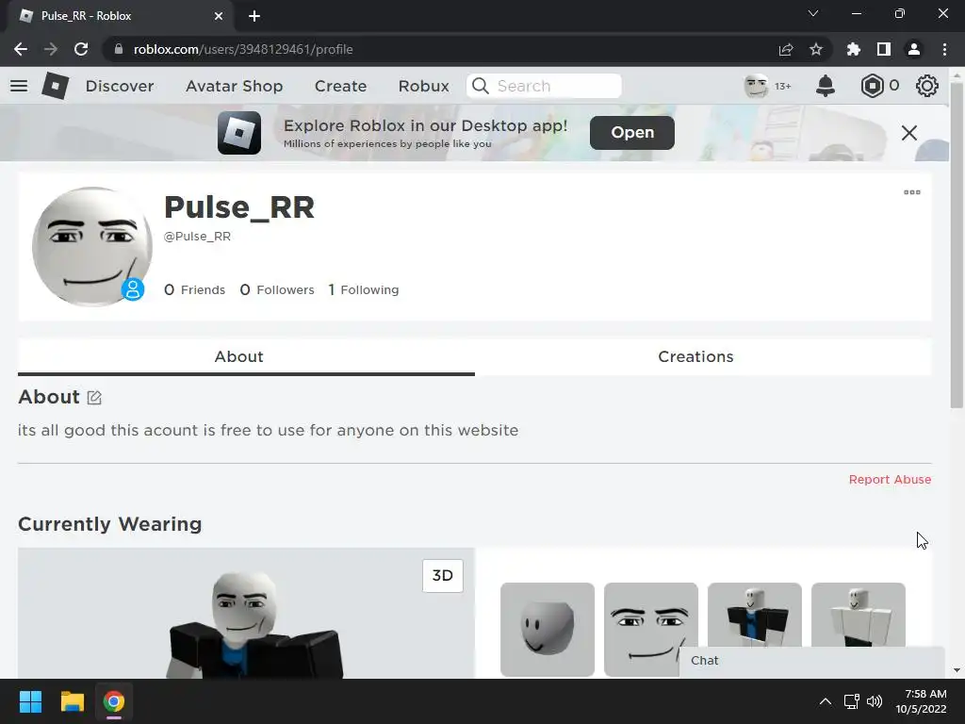The image size is (965, 724).
Task: Switch the avatar view with 3D button
Action: coord(443,576)
